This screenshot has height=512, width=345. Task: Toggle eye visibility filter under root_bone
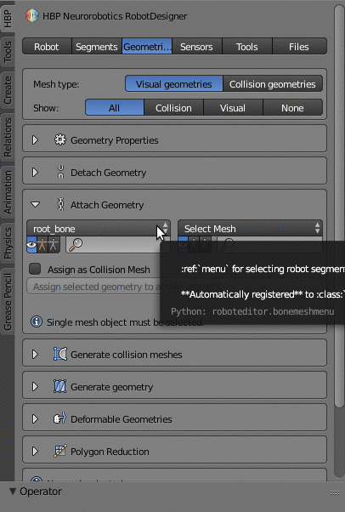[31, 245]
